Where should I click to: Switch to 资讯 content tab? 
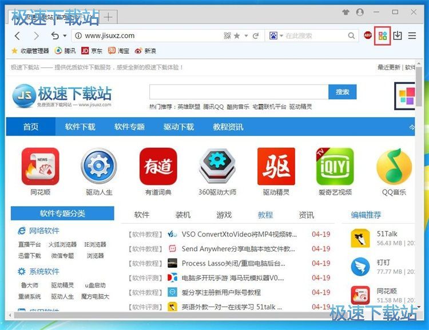(x=306, y=215)
